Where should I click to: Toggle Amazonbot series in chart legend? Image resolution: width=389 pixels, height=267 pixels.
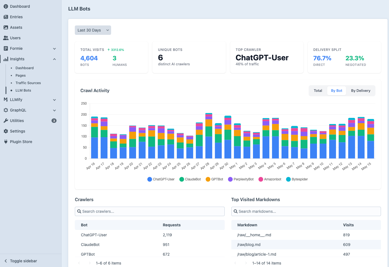point(270,179)
